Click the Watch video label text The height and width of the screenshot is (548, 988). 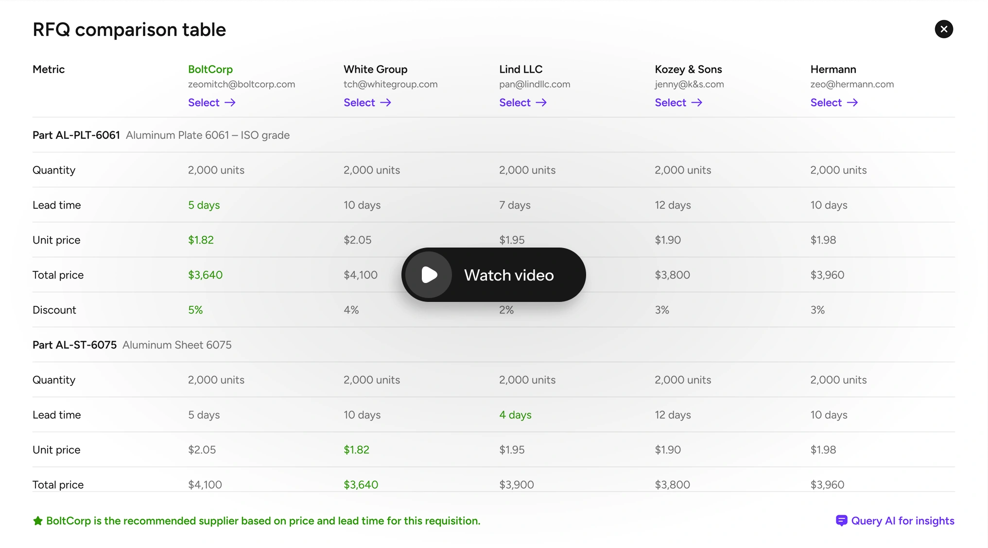tap(508, 275)
